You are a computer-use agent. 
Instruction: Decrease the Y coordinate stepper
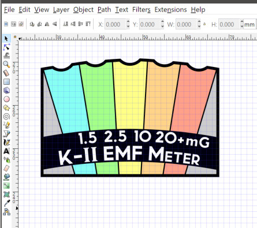point(162,27)
